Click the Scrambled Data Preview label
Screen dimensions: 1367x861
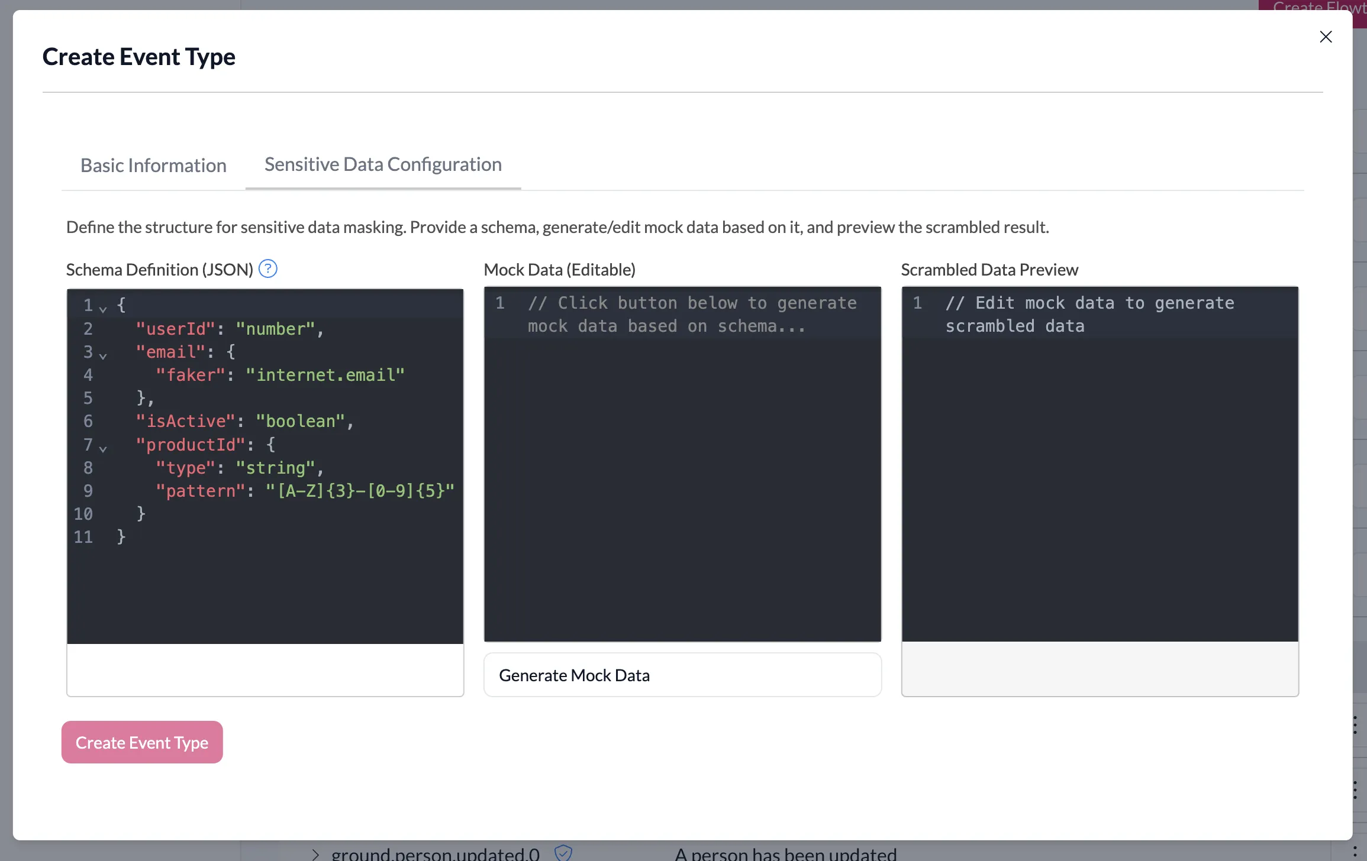989,270
